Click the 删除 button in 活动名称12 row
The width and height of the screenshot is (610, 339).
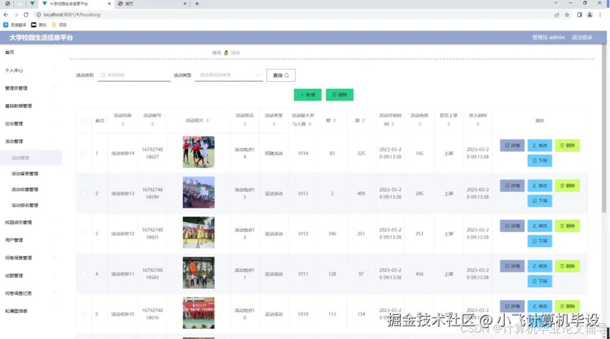(567, 226)
